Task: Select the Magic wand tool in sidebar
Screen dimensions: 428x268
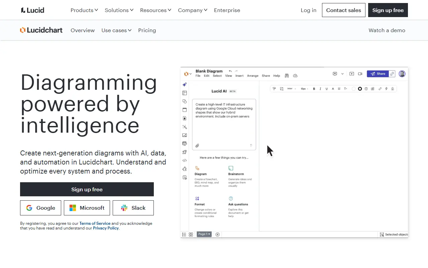Action: coord(185,127)
